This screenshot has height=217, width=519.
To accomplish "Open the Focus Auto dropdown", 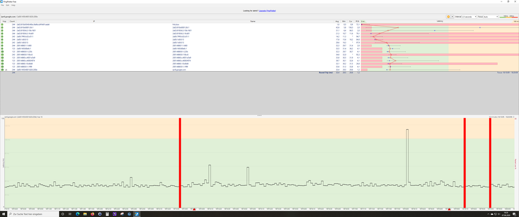I will pyautogui.click(x=491, y=17).
